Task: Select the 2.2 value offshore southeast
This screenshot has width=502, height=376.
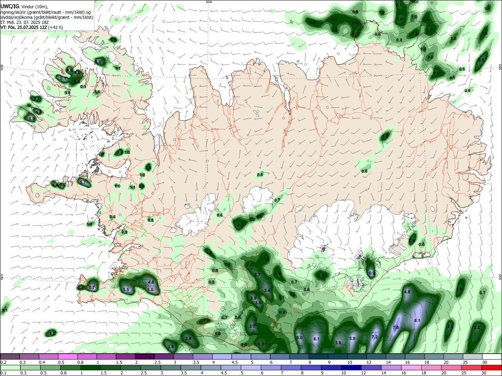Action: (477, 327)
